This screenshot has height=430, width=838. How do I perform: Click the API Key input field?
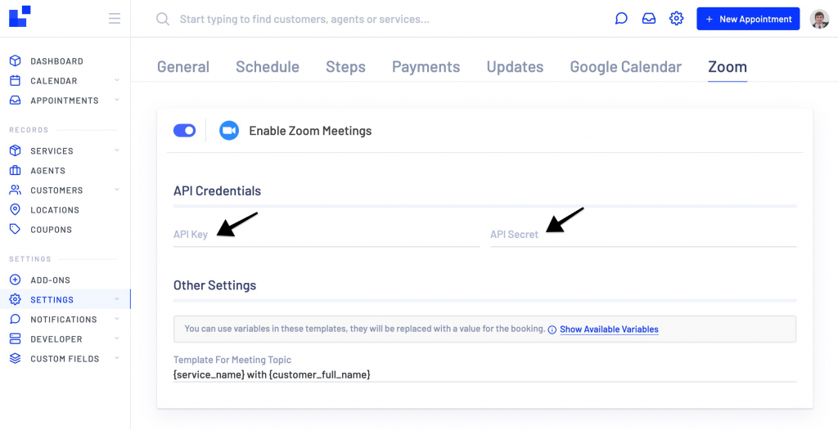click(327, 234)
